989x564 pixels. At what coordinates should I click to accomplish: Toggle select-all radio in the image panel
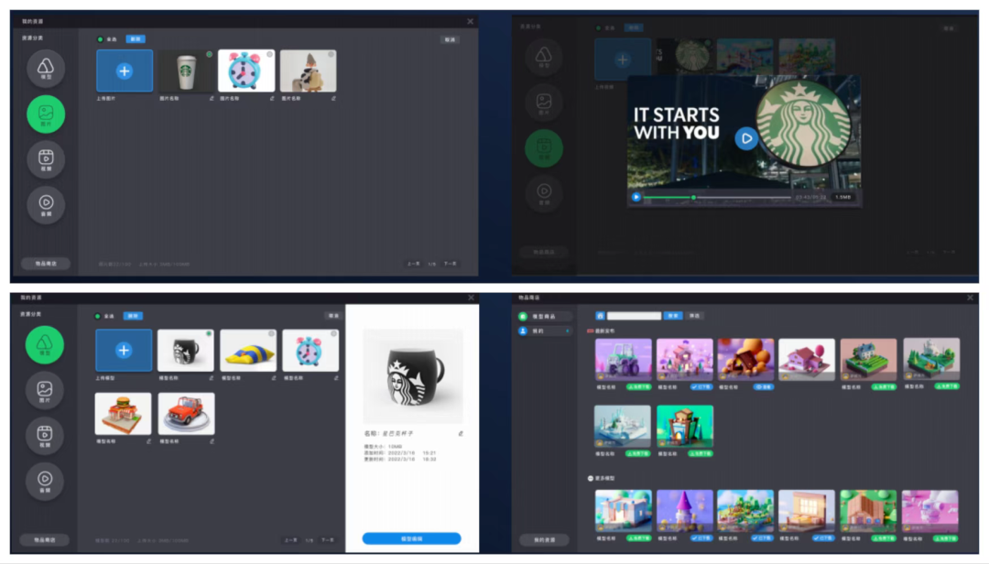(x=100, y=39)
